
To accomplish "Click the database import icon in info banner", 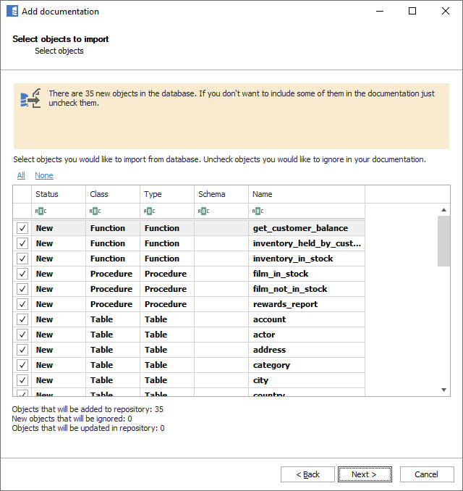I will click(30, 98).
